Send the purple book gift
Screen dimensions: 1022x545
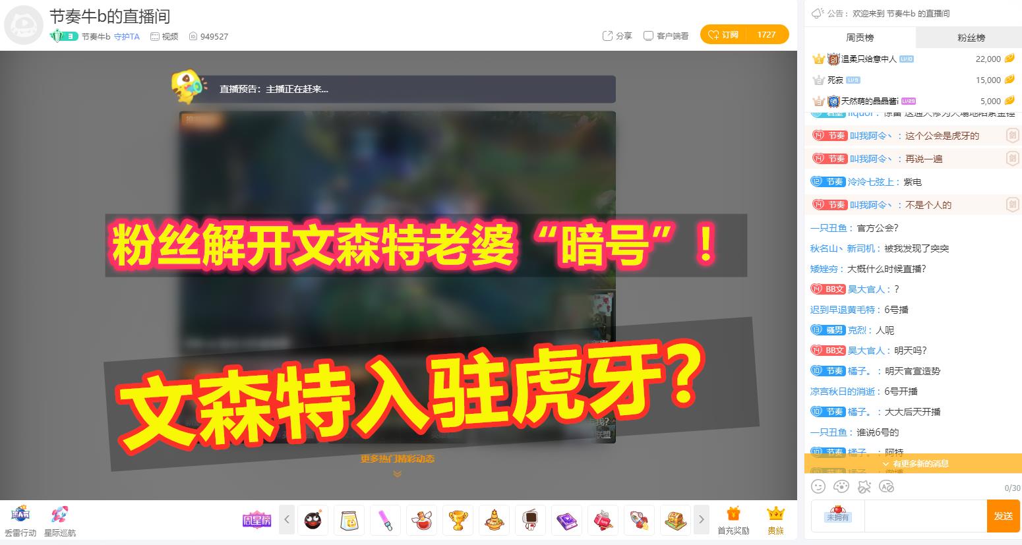tap(566, 520)
